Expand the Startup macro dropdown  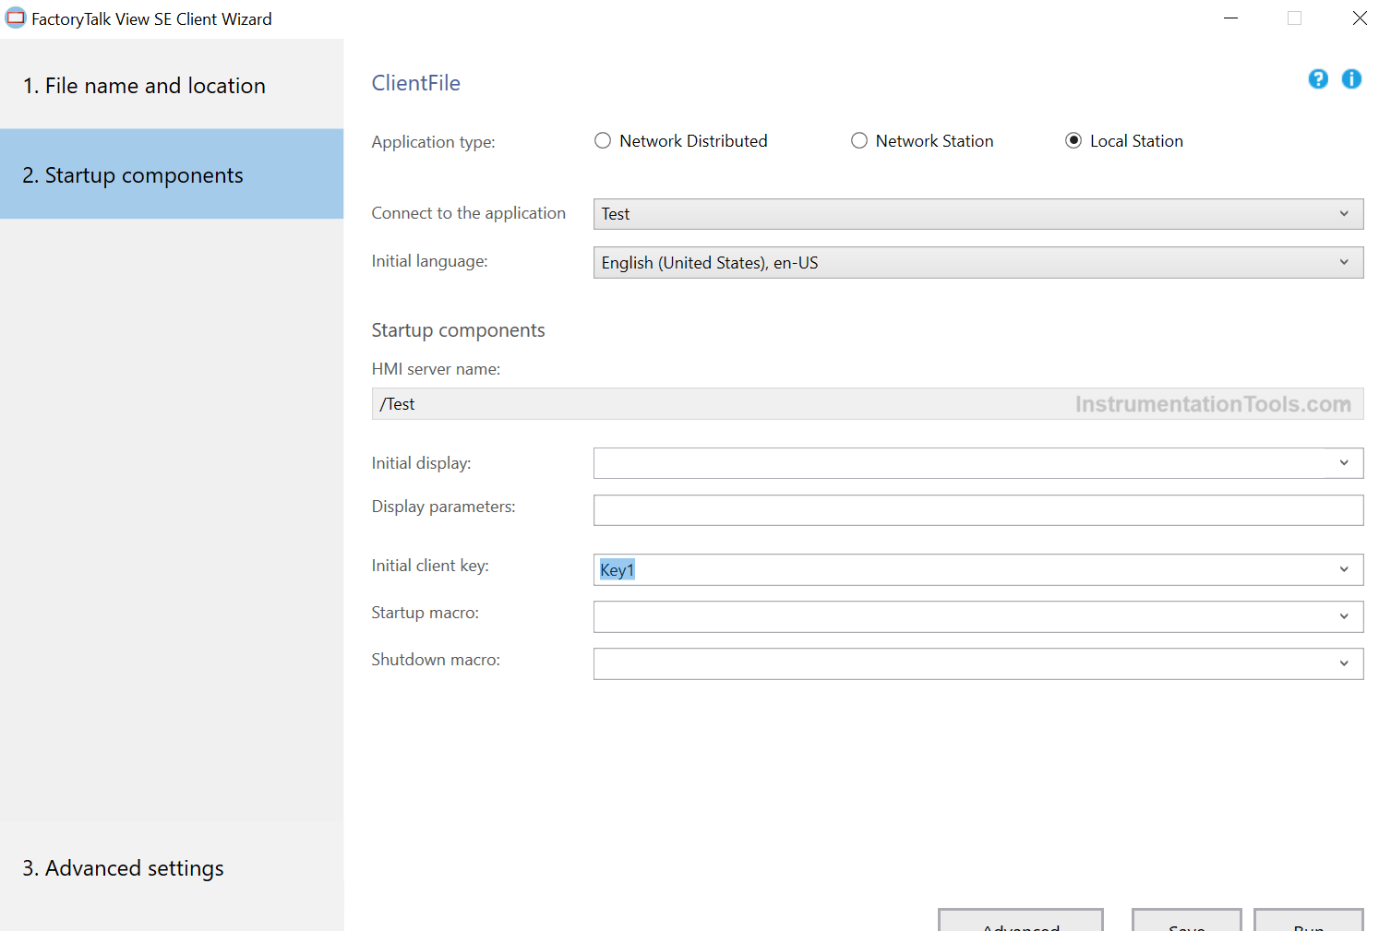click(1345, 616)
